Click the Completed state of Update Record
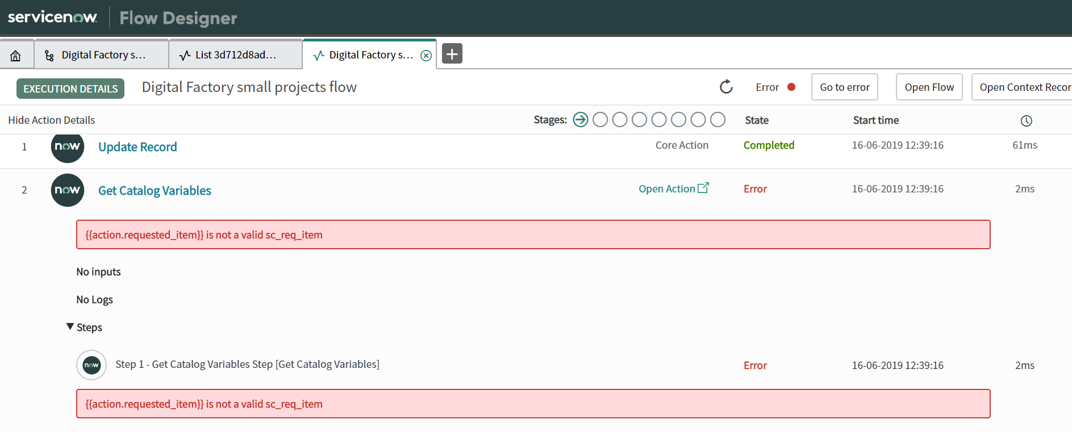Viewport: 1072px width, 432px height. [769, 145]
